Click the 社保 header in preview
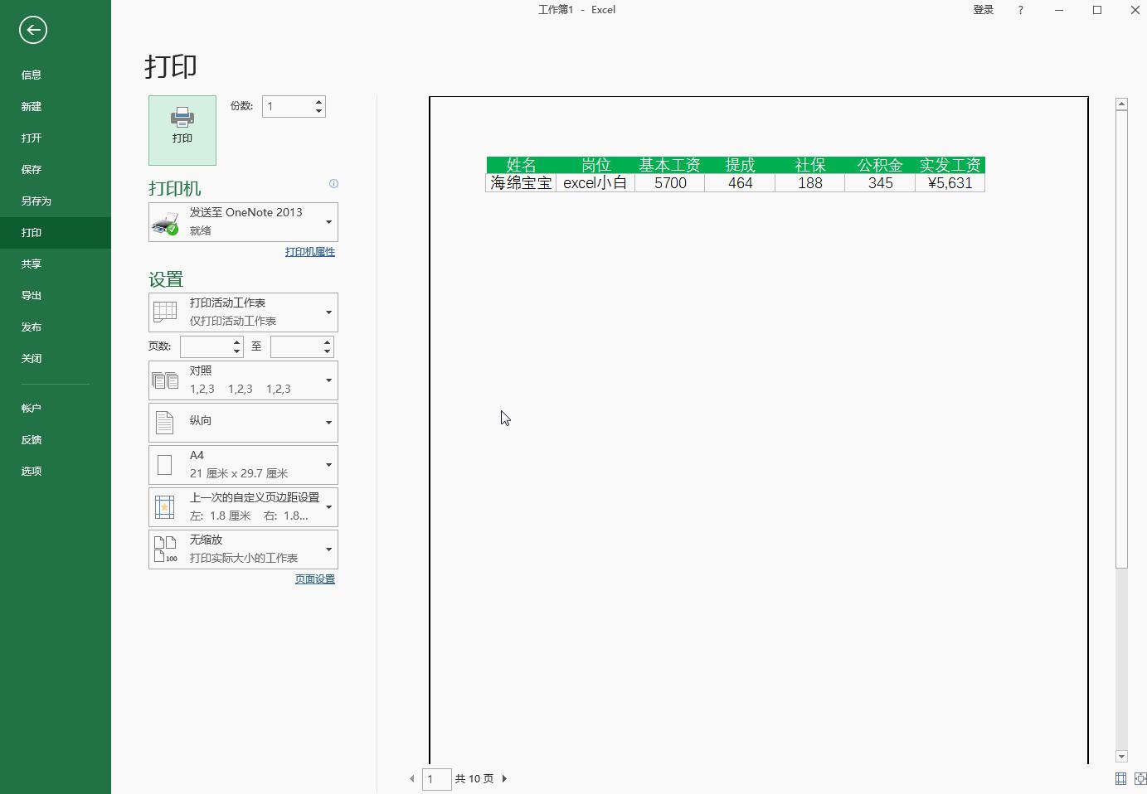1147x794 pixels. pyautogui.click(x=810, y=166)
